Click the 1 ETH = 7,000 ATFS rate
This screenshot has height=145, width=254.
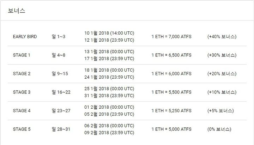(171, 37)
